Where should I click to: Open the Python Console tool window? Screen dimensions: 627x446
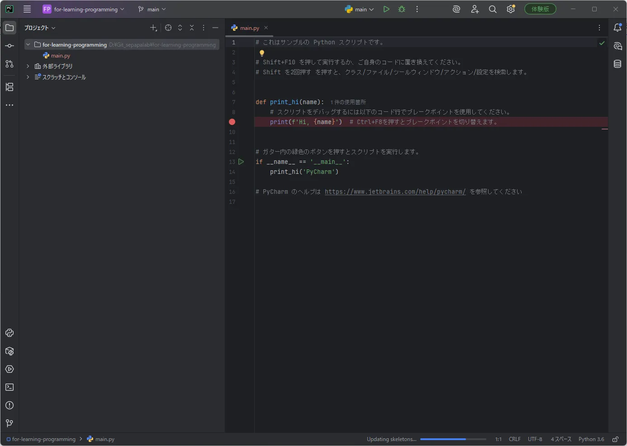[x=9, y=333]
